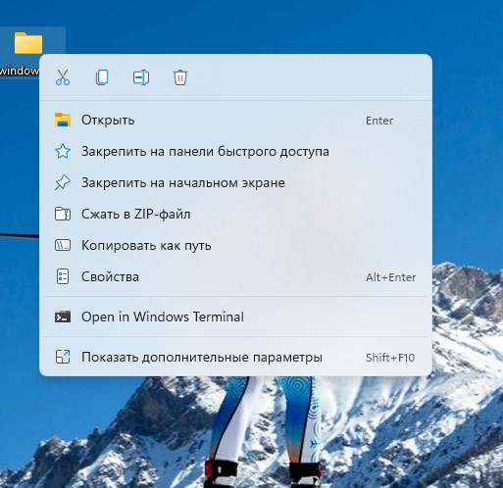Choose Закрепить на начальном экране
Image resolution: width=503 pixels, height=488 pixels.
coord(235,183)
